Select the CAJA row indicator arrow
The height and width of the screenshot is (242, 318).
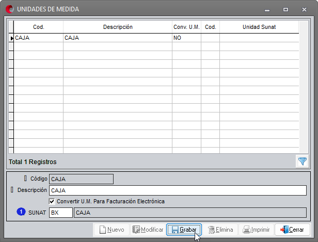[11, 38]
